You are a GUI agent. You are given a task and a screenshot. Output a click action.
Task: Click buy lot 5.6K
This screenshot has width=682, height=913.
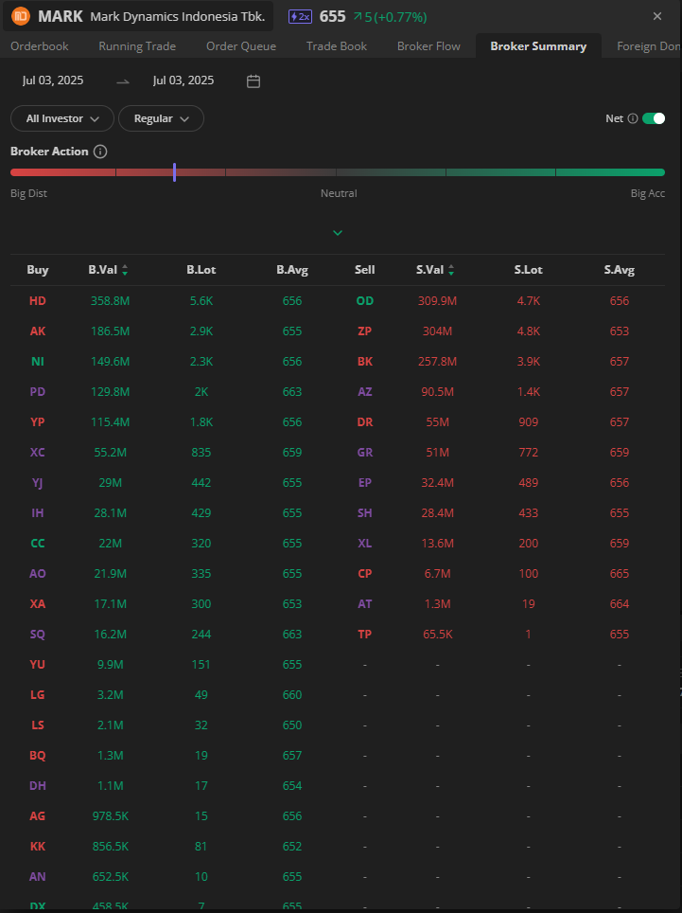pos(201,301)
